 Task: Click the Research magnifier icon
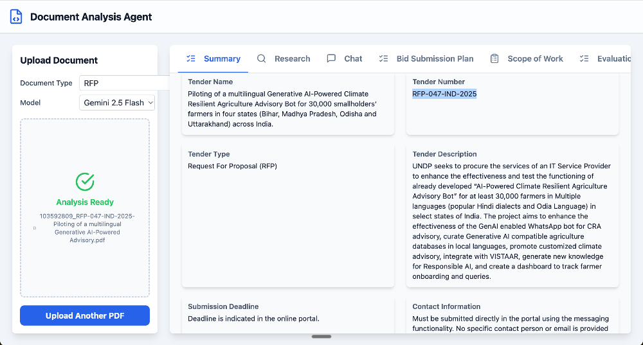(x=261, y=58)
